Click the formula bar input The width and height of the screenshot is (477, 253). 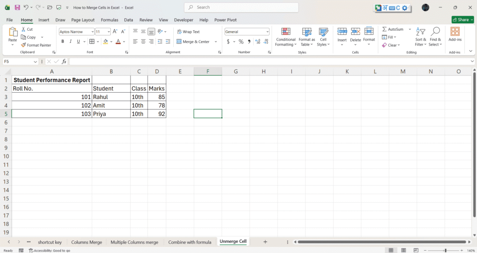[270, 62]
